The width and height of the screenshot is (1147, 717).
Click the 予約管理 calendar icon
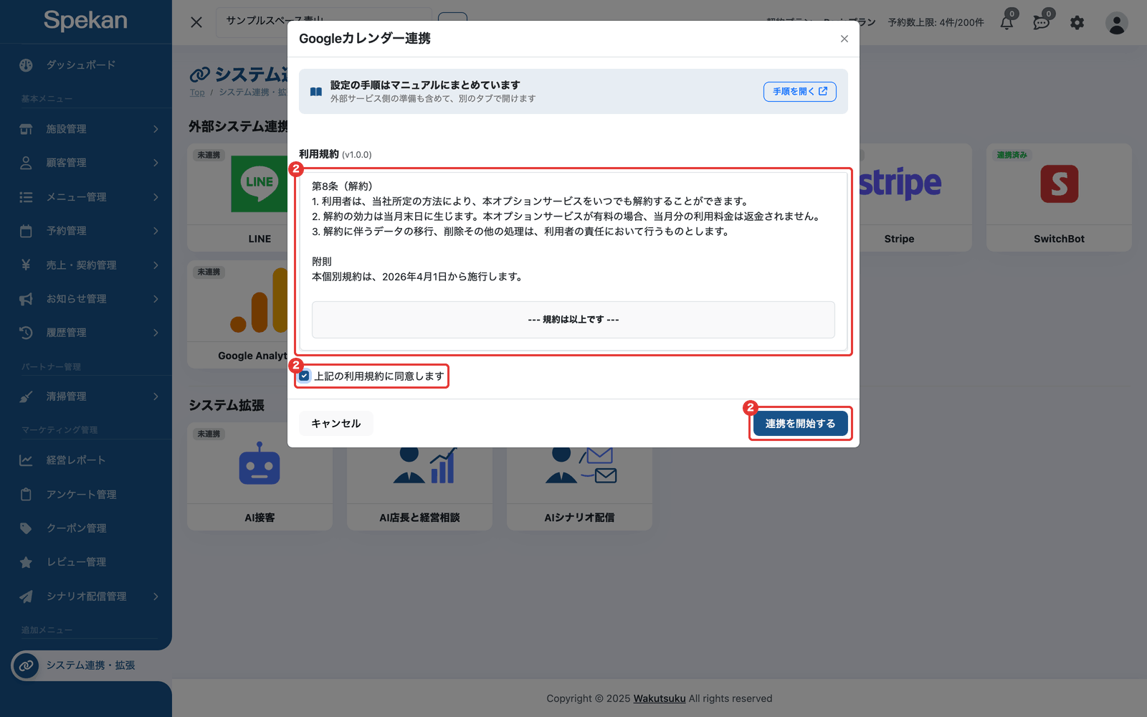tap(26, 231)
